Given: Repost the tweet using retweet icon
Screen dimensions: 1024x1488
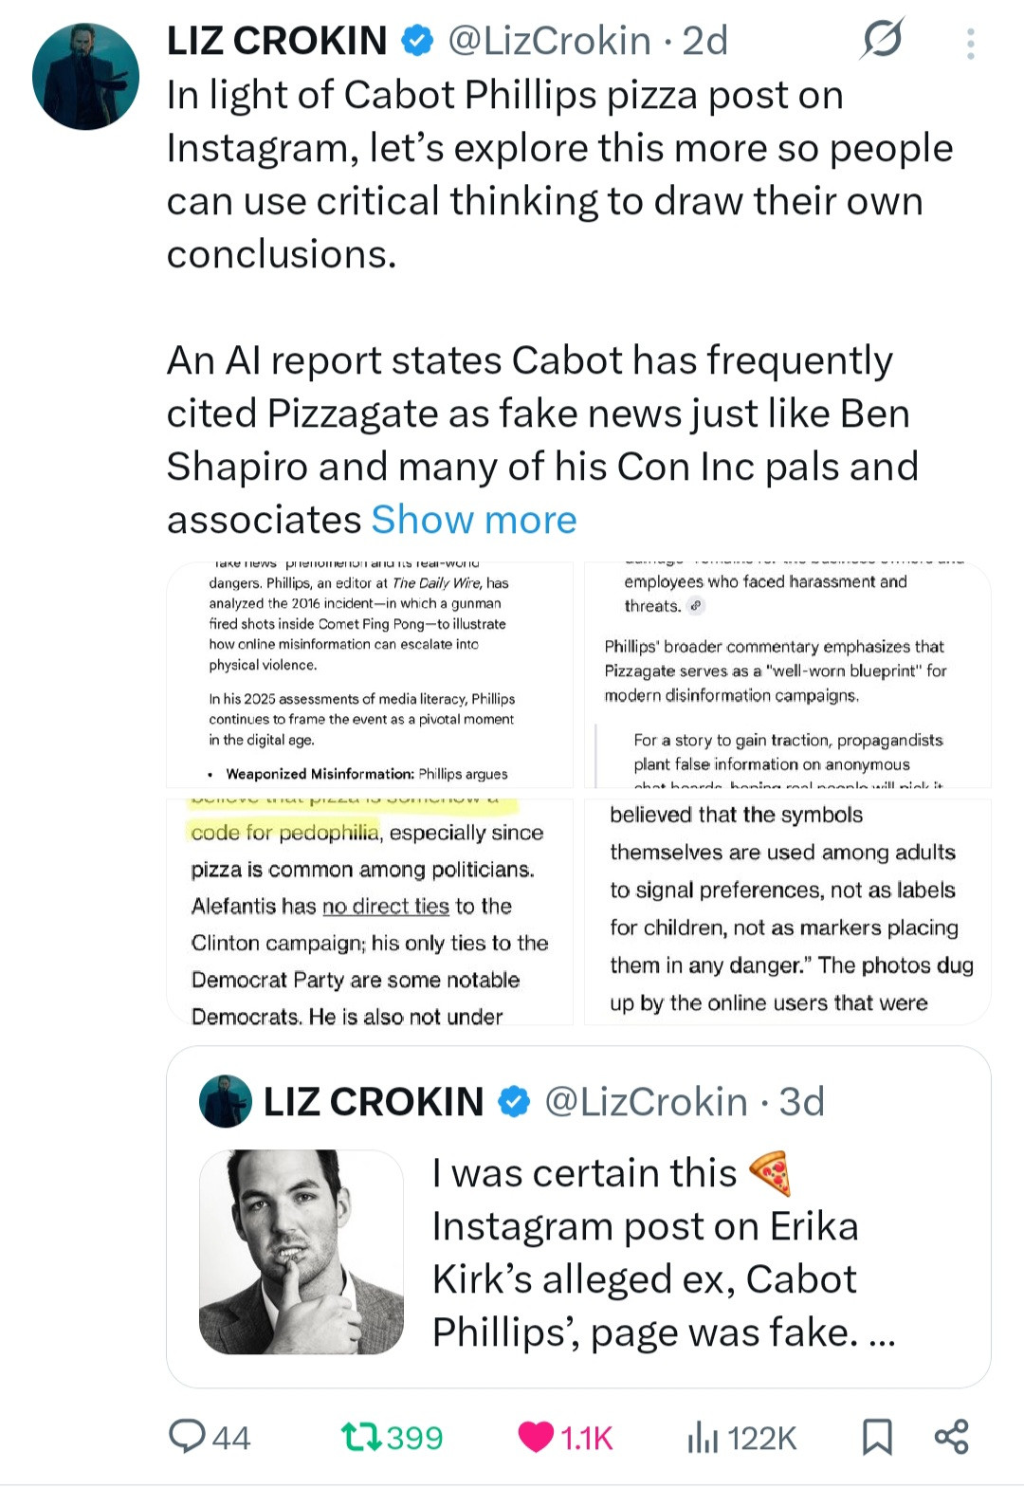Looking at the screenshot, I should (362, 1437).
